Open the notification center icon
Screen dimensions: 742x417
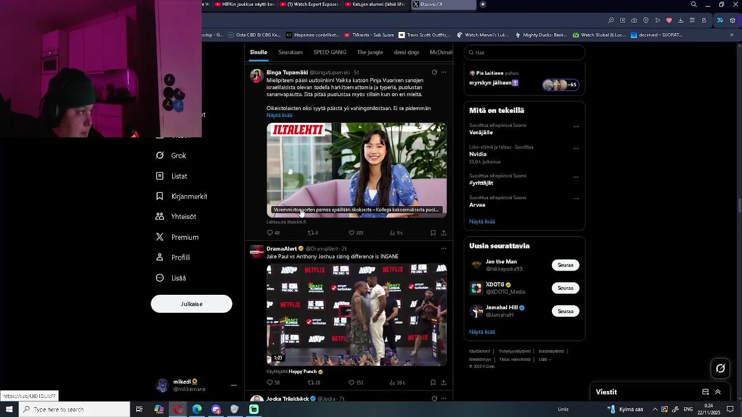click(730, 409)
